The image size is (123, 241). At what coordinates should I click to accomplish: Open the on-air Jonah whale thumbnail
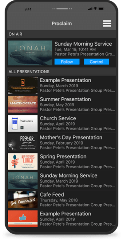[x=30, y=53]
